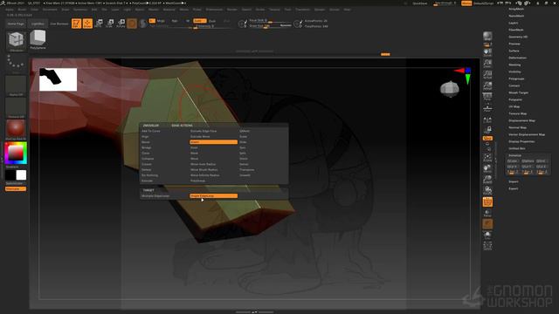Toggle Solo mode
Viewport: 559px width, 314px height.
487,235
